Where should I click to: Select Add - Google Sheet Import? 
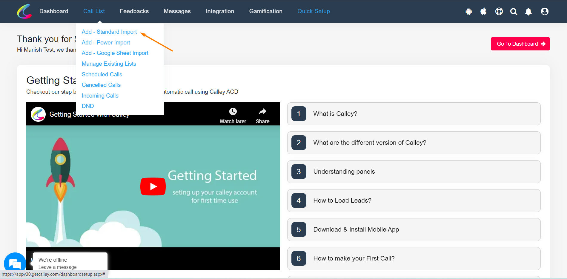click(x=115, y=53)
